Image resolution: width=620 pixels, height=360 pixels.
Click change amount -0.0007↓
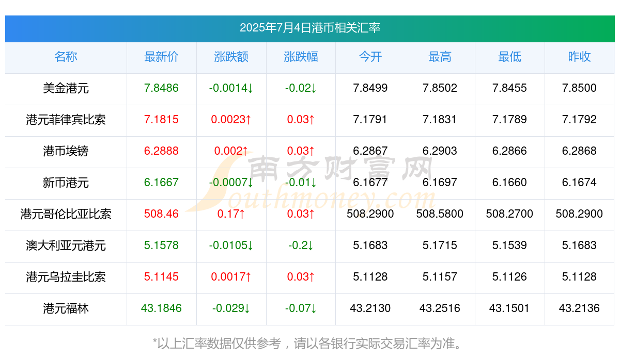tap(231, 183)
